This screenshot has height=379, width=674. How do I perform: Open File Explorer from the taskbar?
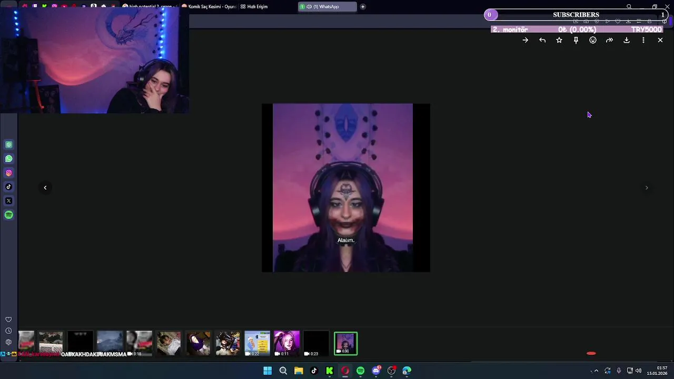click(x=299, y=371)
